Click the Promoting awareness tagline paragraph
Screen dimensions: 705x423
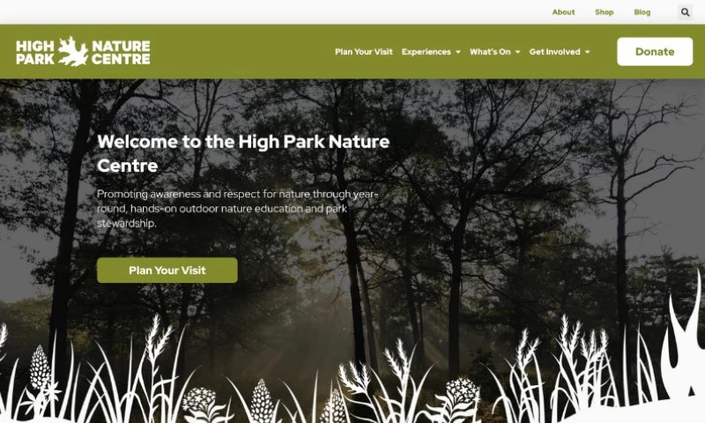click(x=238, y=209)
